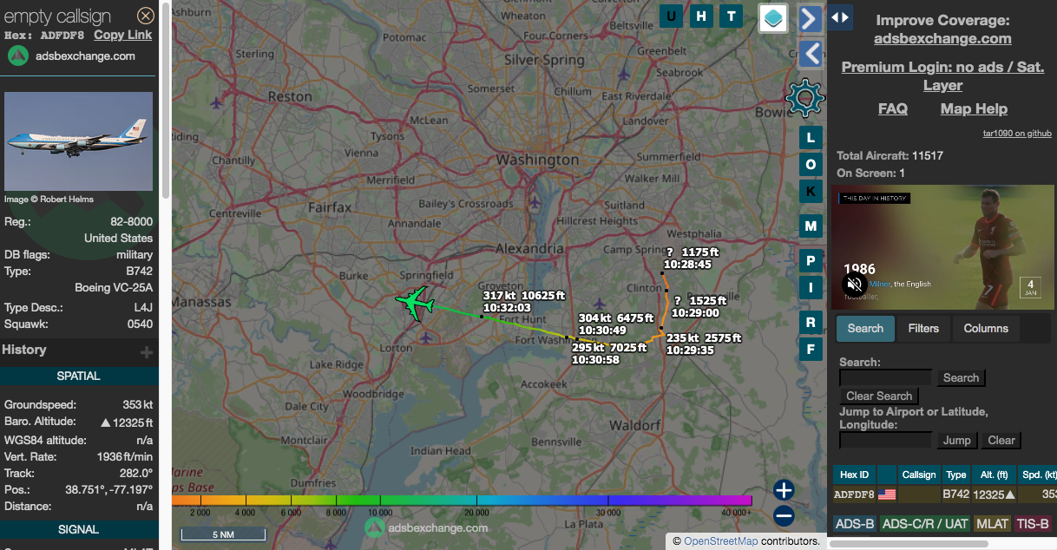This screenshot has width=1057, height=550.
Task: Sort aircraft table by Alt. (ft)
Action: 994,475
